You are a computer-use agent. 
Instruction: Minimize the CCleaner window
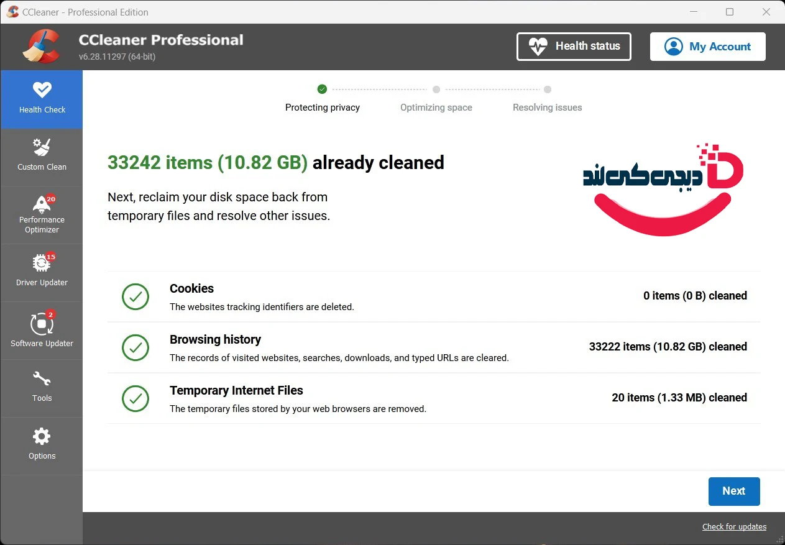coord(693,12)
